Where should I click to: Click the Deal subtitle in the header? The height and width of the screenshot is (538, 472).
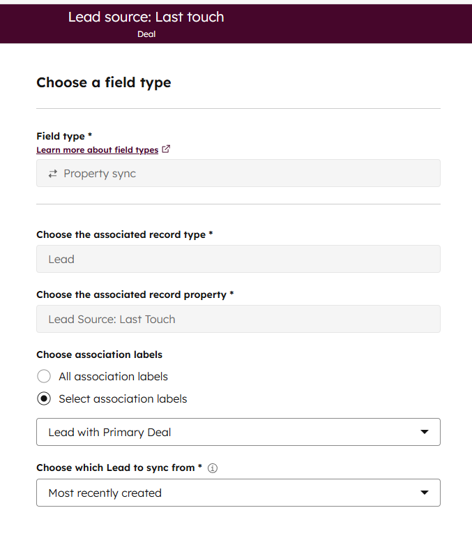(146, 33)
